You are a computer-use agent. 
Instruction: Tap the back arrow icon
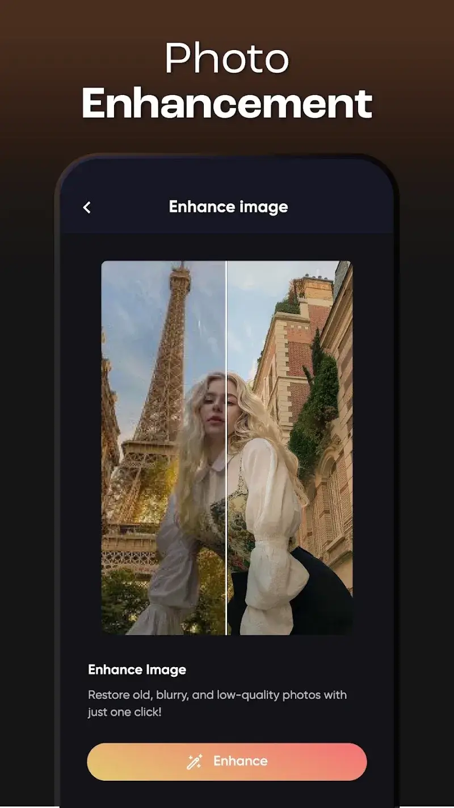87,208
